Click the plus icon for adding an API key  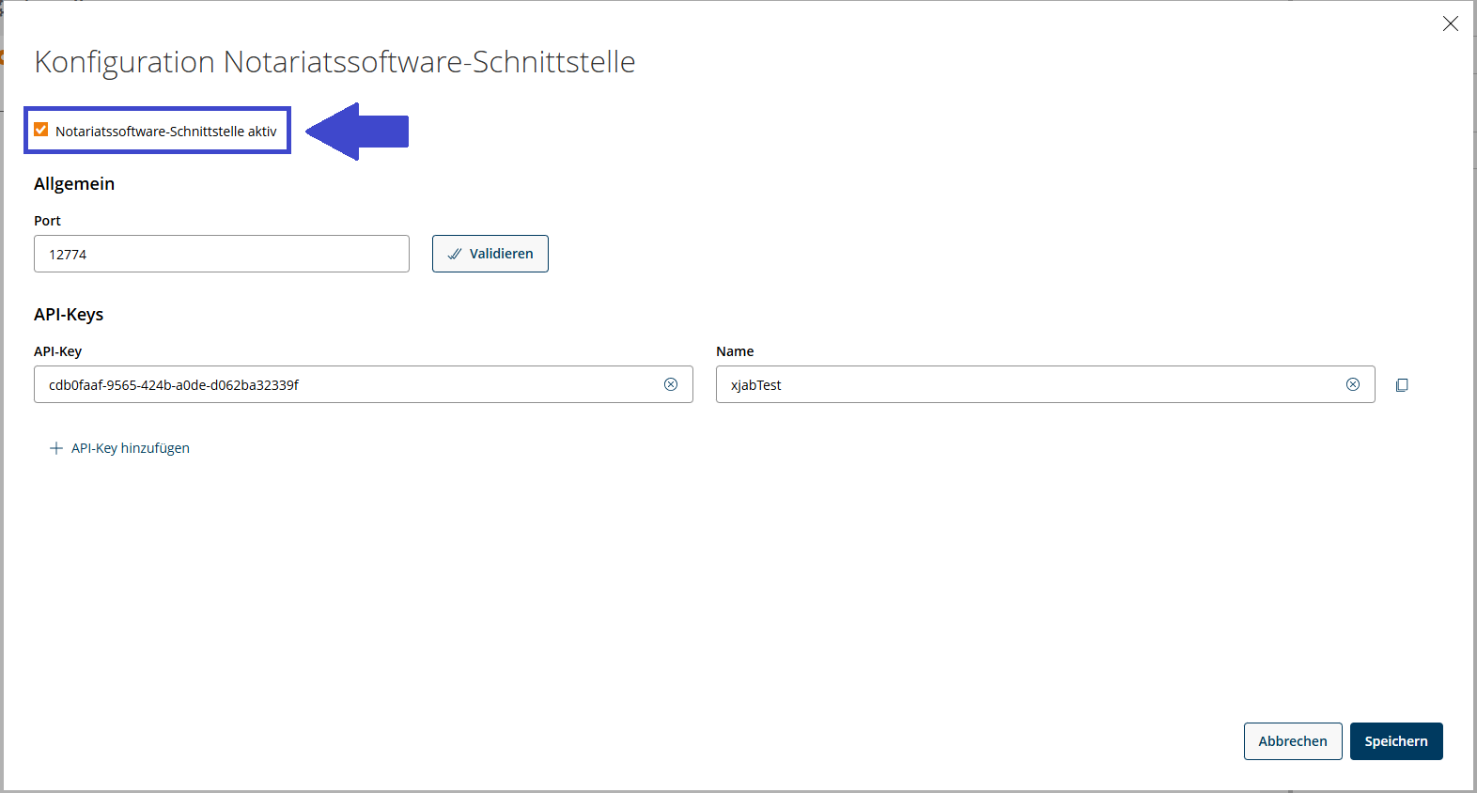[56, 448]
